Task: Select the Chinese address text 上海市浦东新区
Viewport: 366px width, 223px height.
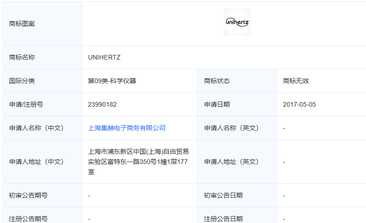Action: pos(111,152)
